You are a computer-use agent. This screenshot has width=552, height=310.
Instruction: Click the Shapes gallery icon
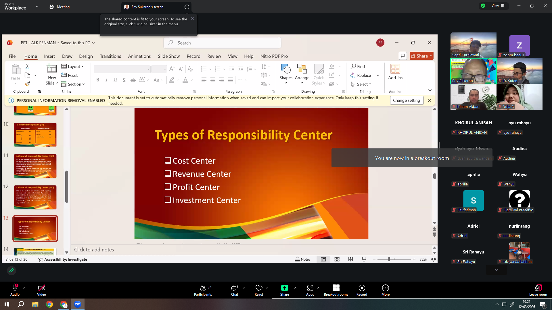(286, 69)
